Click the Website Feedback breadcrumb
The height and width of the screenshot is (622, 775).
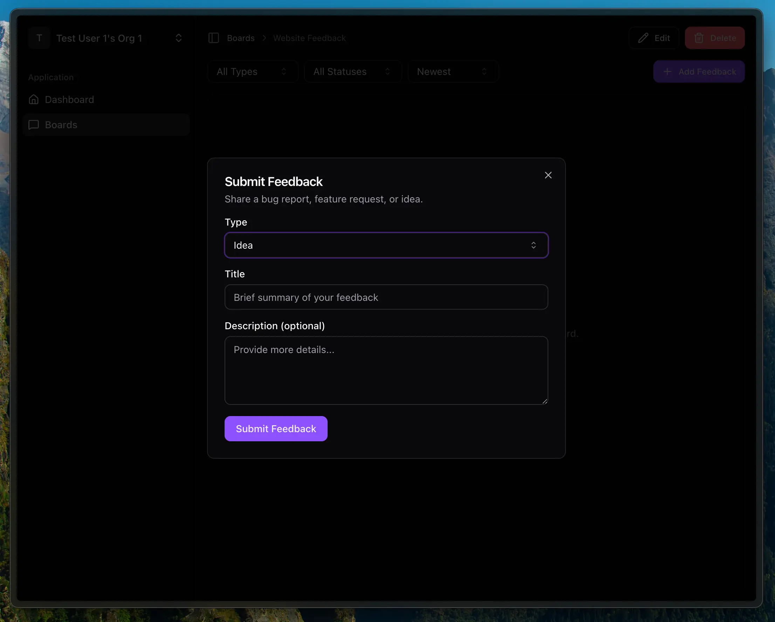tap(309, 38)
